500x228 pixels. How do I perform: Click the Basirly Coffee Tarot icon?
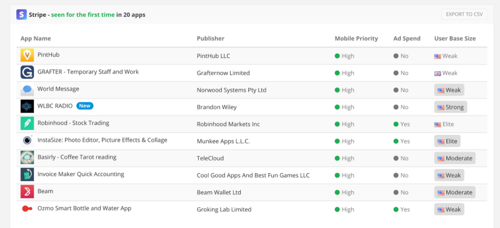[x=27, y=157]
